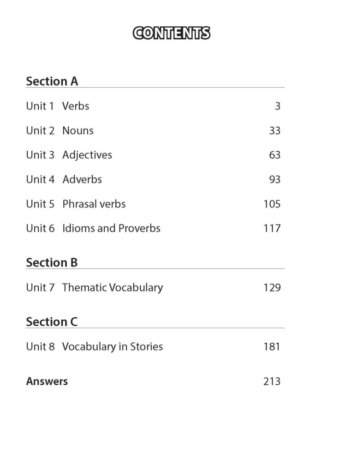Image resolution: width=345 pixels, height=473 pixels.
Task: Open Unit 5 Phrasal verbs
Action: [x=76, y=204]
